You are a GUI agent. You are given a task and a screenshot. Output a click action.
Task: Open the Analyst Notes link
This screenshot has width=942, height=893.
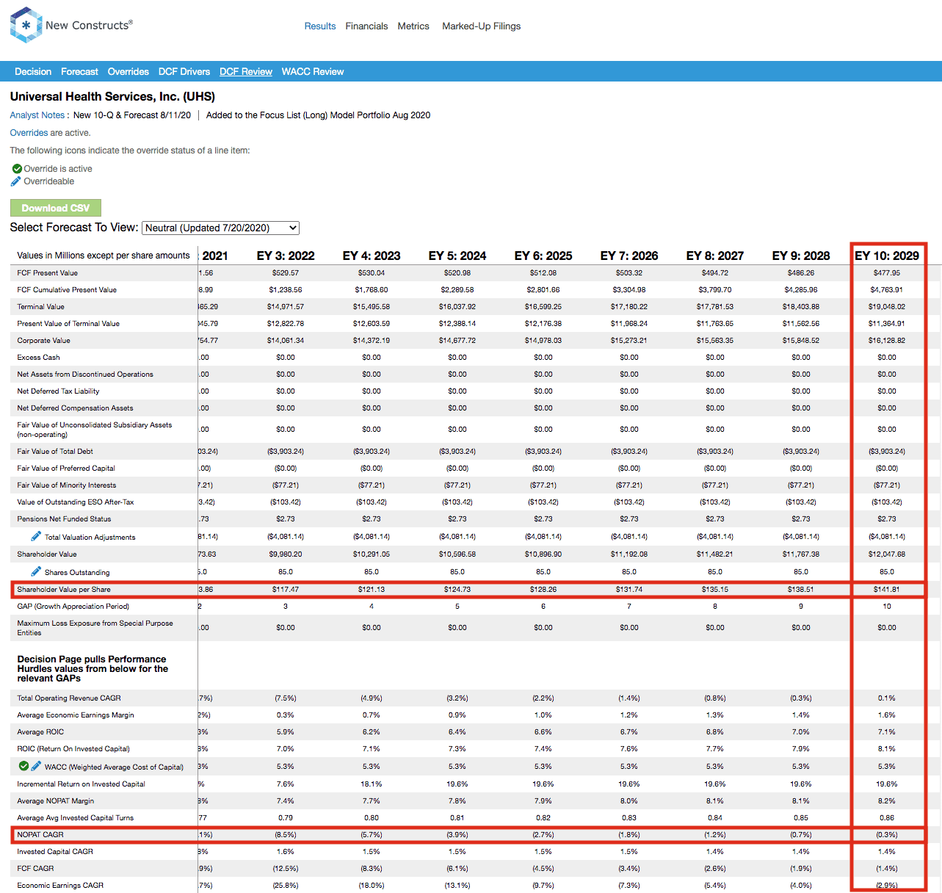click(37, 115)
